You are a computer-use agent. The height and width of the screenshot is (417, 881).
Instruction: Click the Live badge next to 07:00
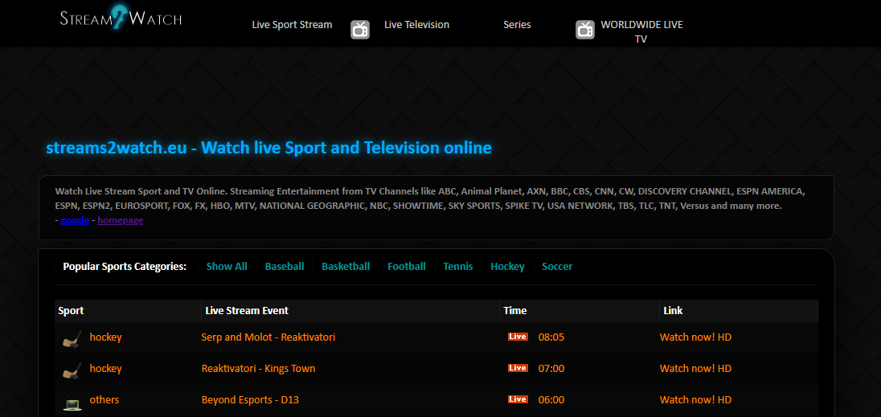tap(518, 368)
